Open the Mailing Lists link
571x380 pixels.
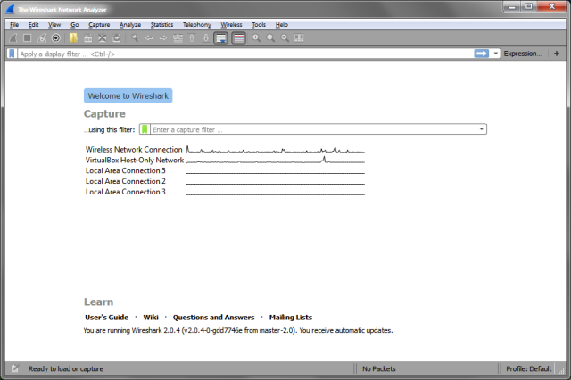point(291,317)
